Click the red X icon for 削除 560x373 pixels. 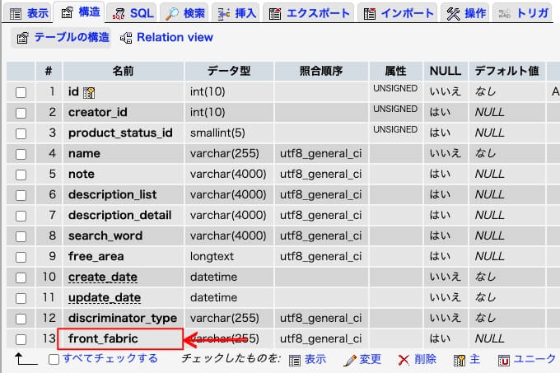tap(404, 361)
